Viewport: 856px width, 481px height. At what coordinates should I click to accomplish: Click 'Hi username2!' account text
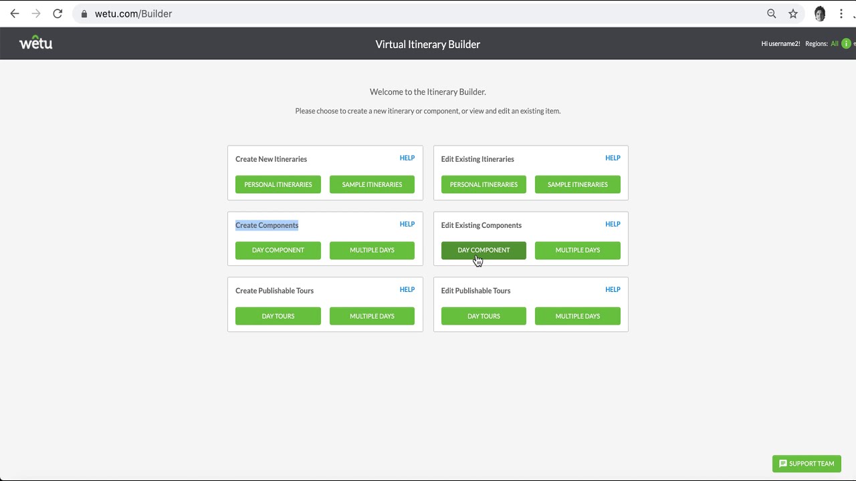click(x=780, y=43)
